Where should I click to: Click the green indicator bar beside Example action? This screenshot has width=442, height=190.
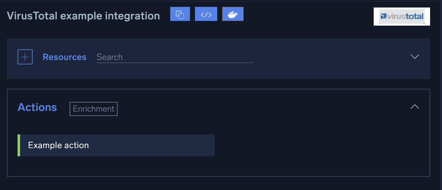[19, 145]
